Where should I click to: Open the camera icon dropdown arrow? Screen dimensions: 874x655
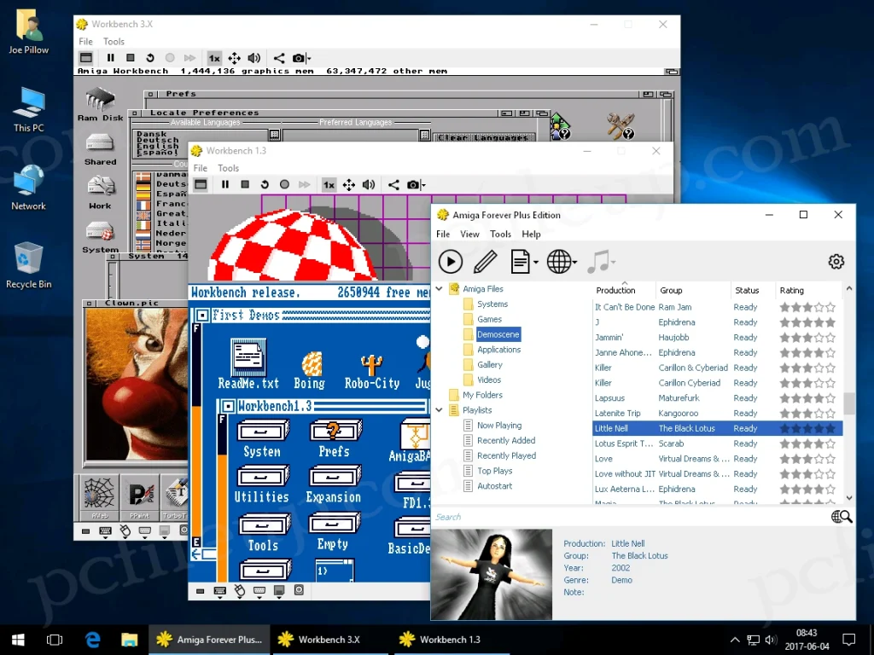309,58
